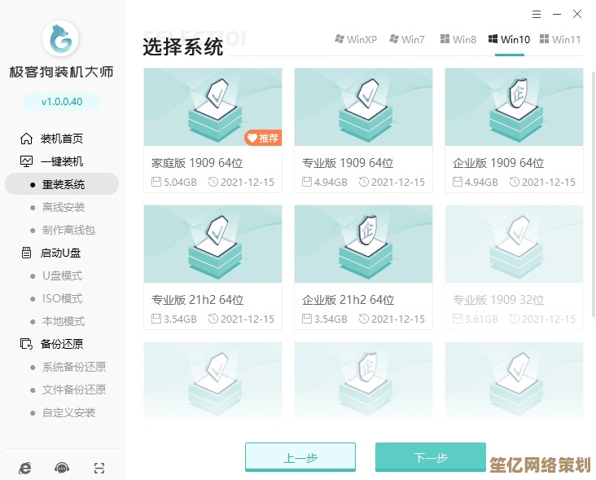This screenshot has width=596, height=480.
Task: Open ISO模式 sidebar item
Action: [63, 298]
